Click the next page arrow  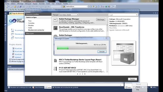[x=85, y=74]
